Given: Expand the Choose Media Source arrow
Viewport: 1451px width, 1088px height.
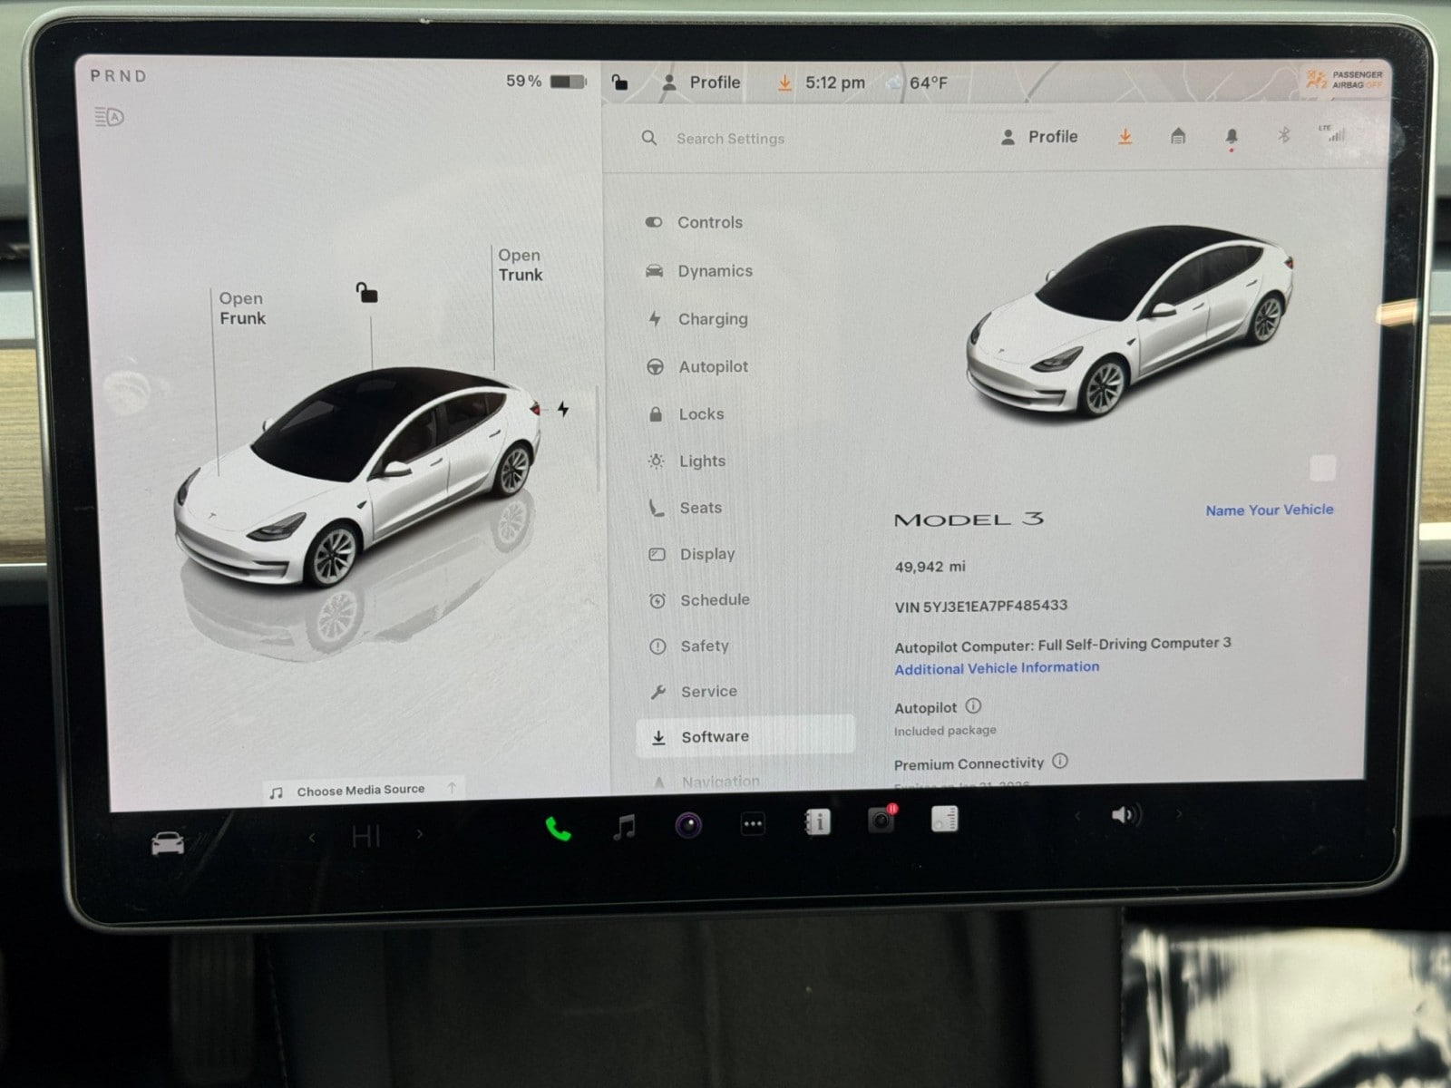Looking at the screenshot, I should (x=452, y=789).
